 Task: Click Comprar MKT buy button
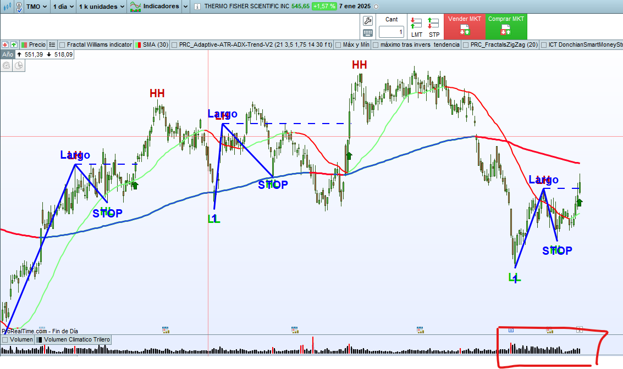click(506, 27)
